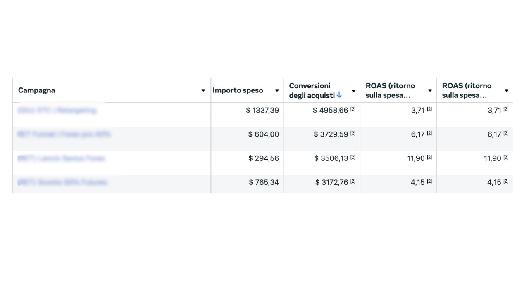Click the [2] footnote marker beside $ 3506,13
Screen dimensions: 529x297
pos(353,157)
